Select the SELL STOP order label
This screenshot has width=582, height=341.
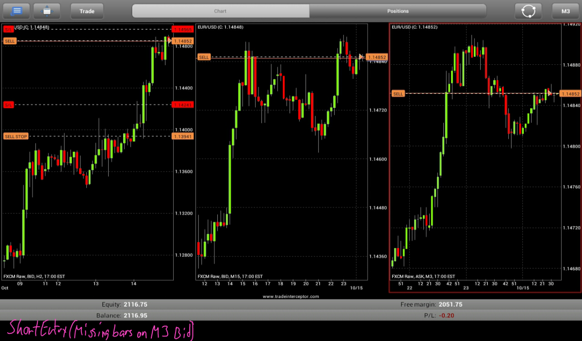click(x=16, y=136)
